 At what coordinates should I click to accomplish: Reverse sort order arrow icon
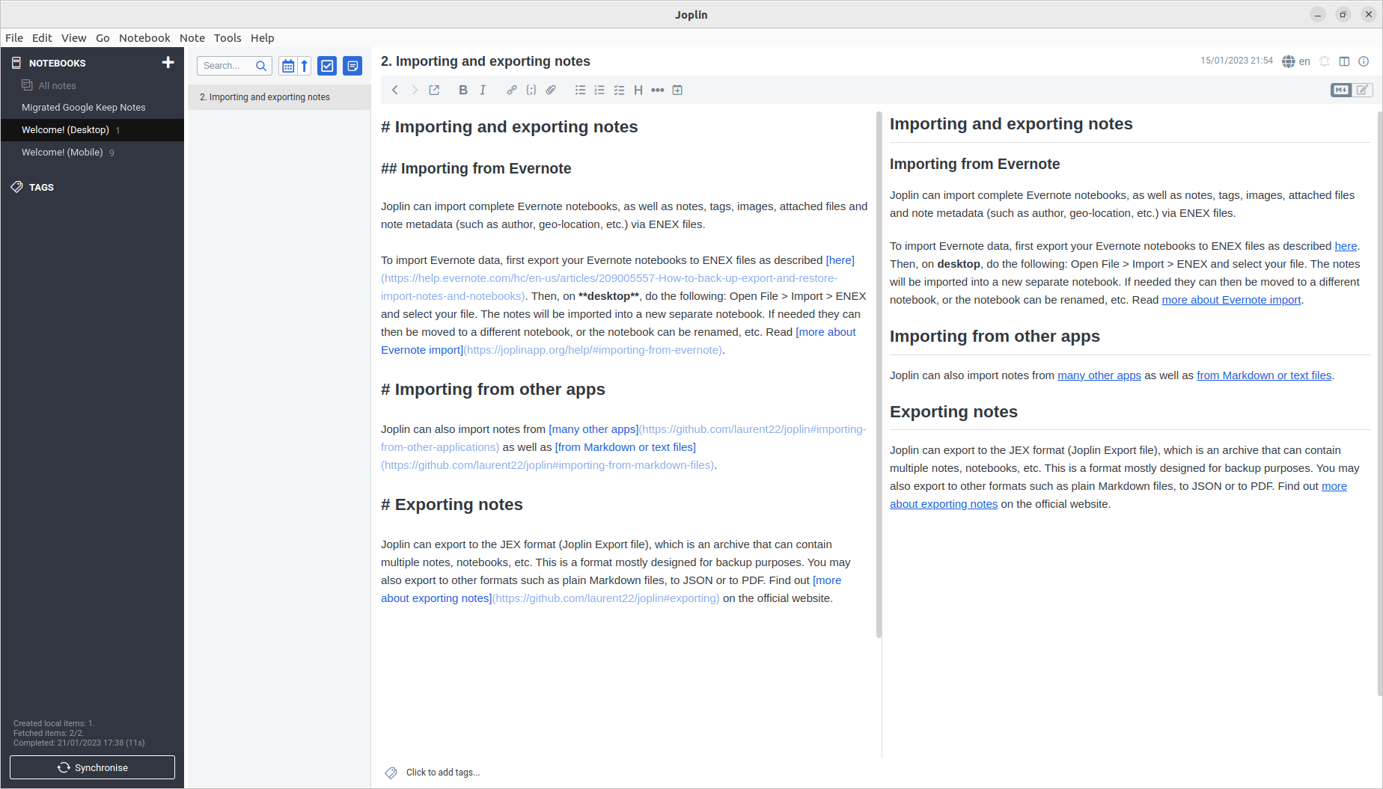click(x=305, y=66)
